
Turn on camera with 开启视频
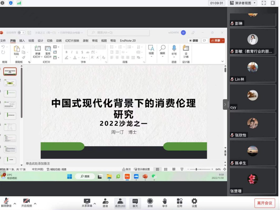[x=26, y=201]
